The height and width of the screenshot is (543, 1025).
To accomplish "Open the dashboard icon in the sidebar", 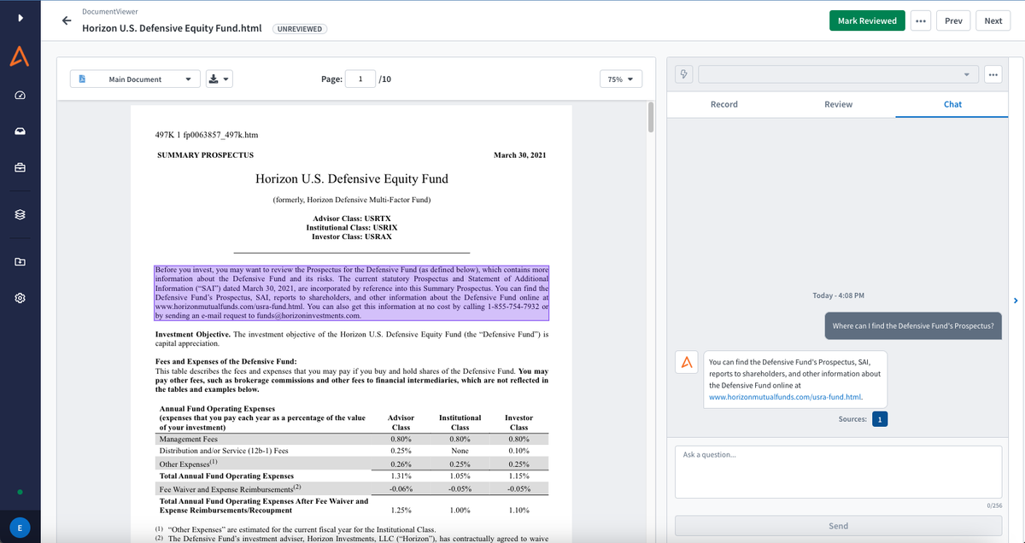I will pos(20,95).
